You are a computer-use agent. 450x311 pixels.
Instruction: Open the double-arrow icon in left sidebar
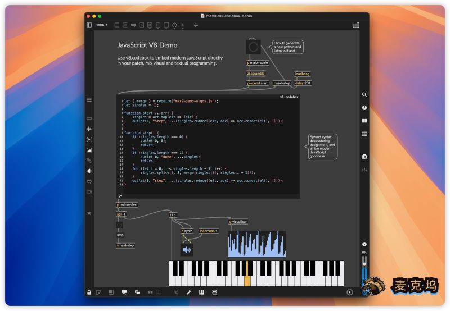pos(89,181)
